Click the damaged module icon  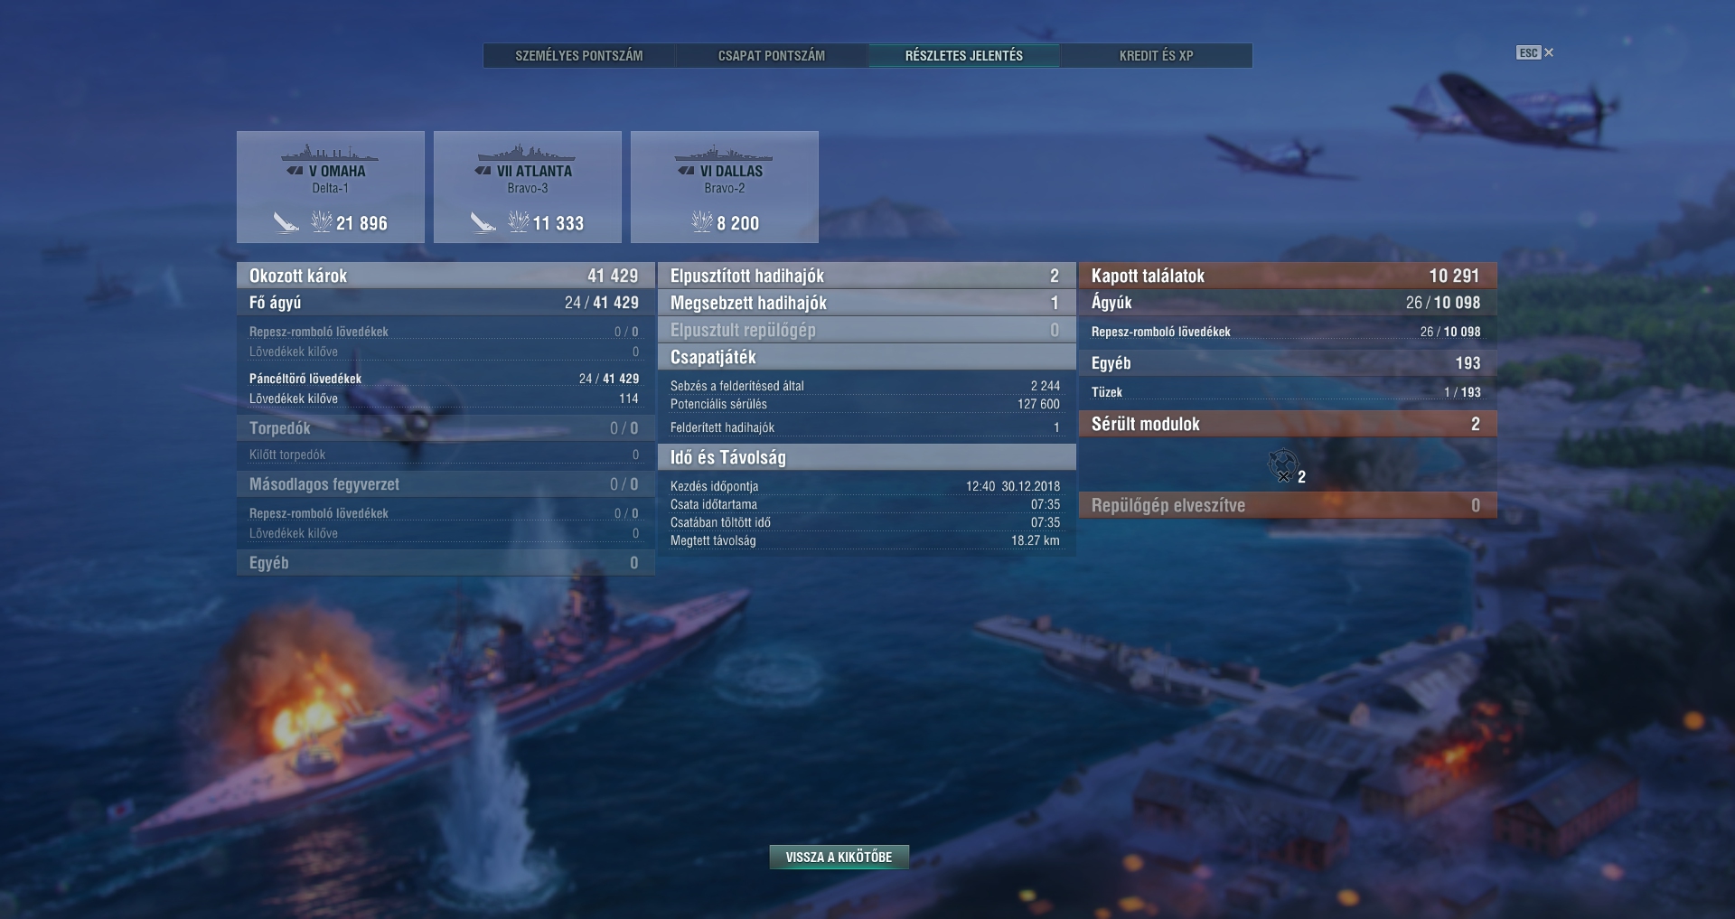point(1282,466)
